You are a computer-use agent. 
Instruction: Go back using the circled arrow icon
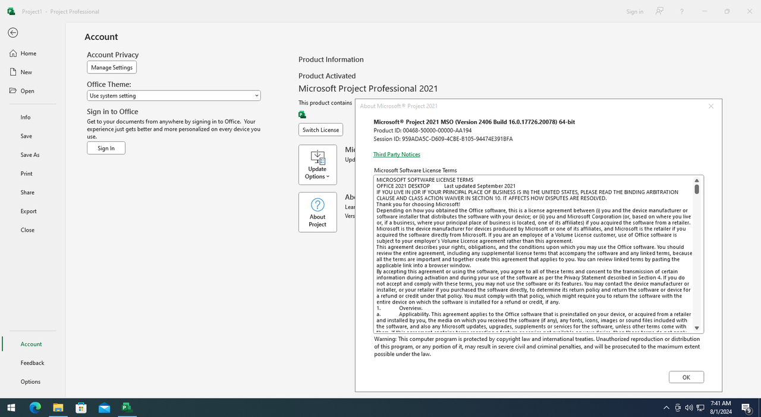pos(13,33)
